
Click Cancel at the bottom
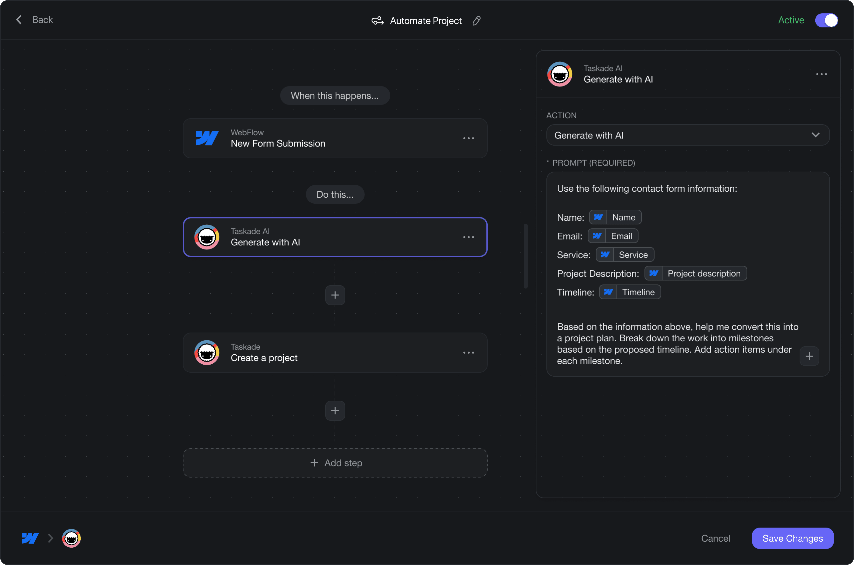pyautogui.click(x=716, y=538)
